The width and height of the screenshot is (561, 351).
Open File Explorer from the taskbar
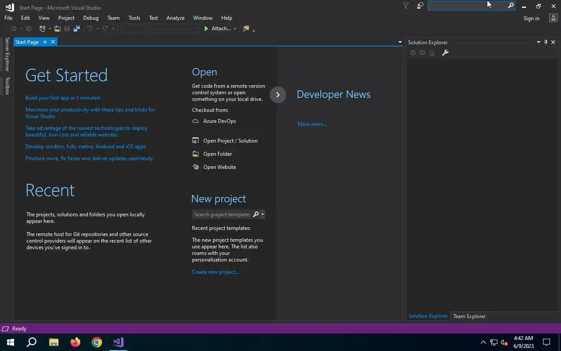coord(53,342)
